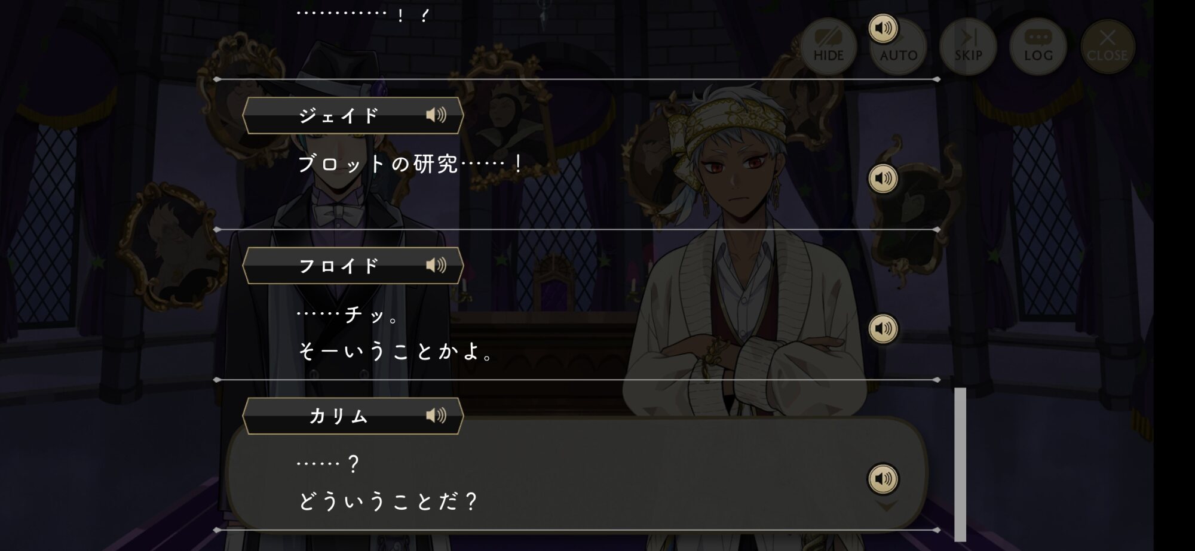Select the ジェイド name label

(339, 115)
